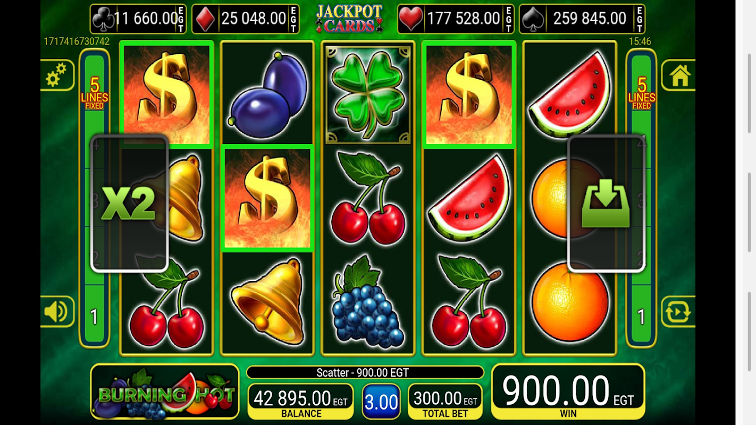Click the 900.00 win display
The image size is (756, 425).
point(568,392)
